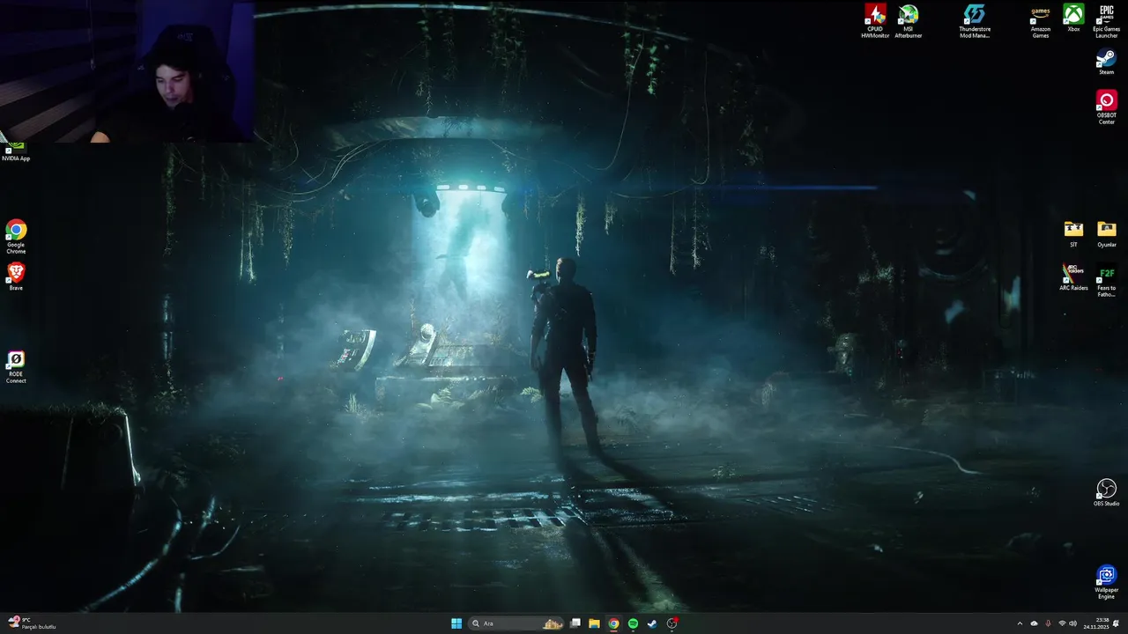Select the Google Chrome desktop shortcut

coord(16,237)
